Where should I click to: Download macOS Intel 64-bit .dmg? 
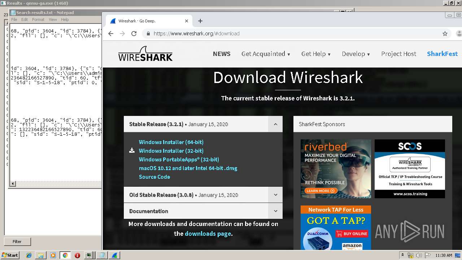pos(188,168)
